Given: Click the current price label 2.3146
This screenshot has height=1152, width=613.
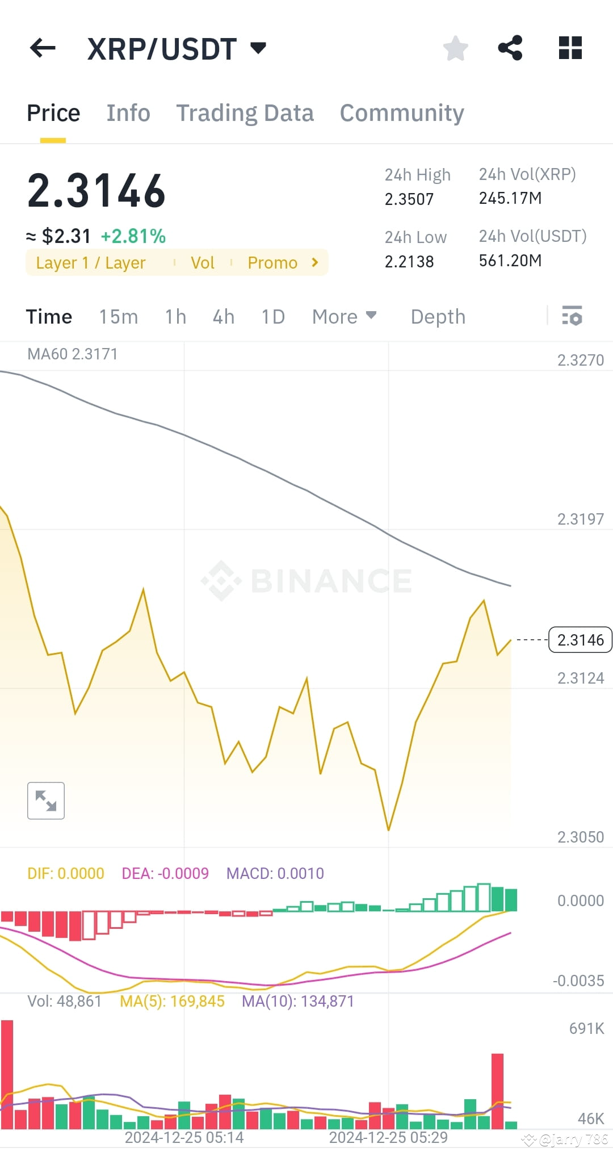Looking at the screenshot, I should (579, 640).
